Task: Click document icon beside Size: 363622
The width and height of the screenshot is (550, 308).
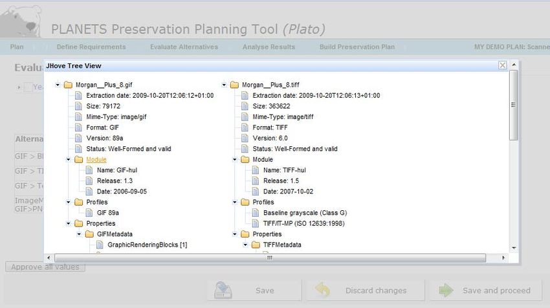Action: (245, 106)
